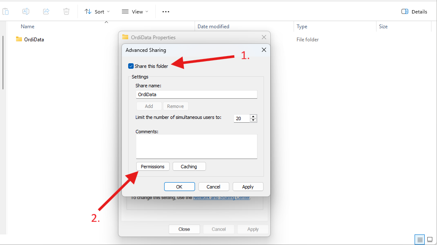Apply the Advanced Sharing settings
Image resolution: width=437 pixels, height=245 pixels.
(x=248, y=187)
